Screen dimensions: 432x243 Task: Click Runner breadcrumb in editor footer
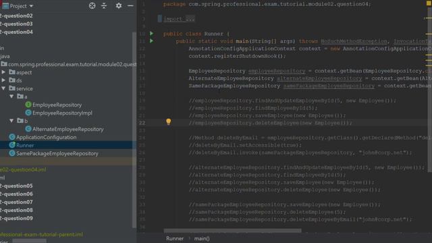click(175, 238)
